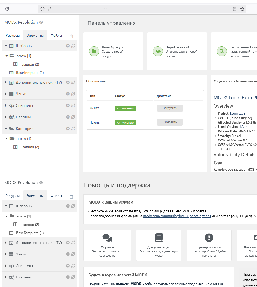This screenshot has height=287, width=257.
Task: Click the green eye icon for Перейти на сайт
Action: pyautogui.click(x=158, y=51)
